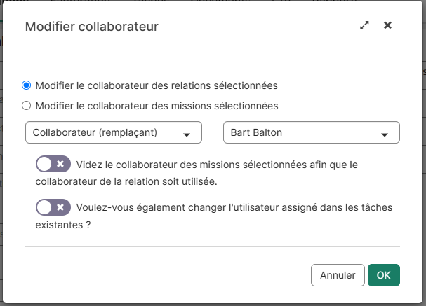
Task: Select 'Modifier le collaborateur des relations sélectionnées' radio
Action: [27, 85]
